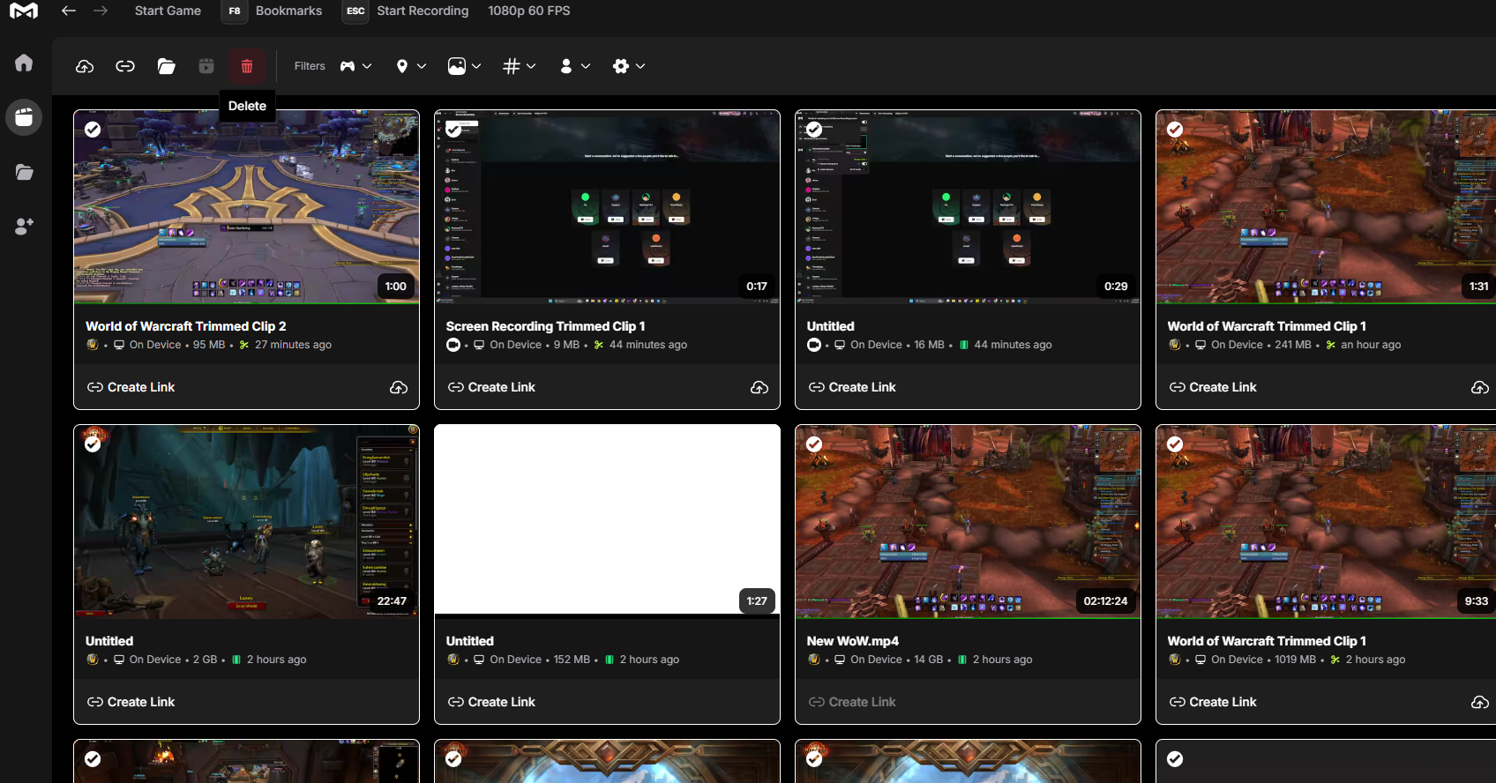Viewport: 1496px width, 783px height.
Task: Deselect Screen Recording Trimmed Clip 1 checkmark
Action: click(453, 130)
